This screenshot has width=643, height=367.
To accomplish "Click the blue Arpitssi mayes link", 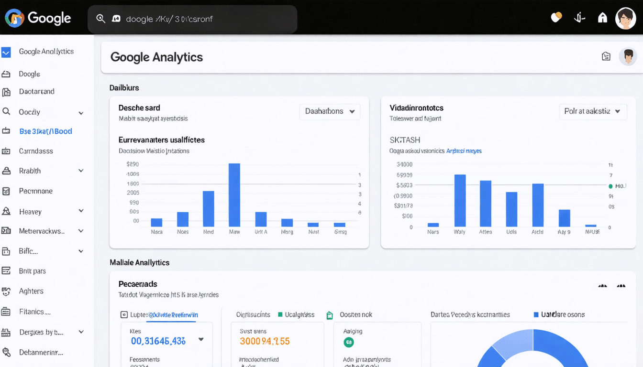I will click(464, 151).
